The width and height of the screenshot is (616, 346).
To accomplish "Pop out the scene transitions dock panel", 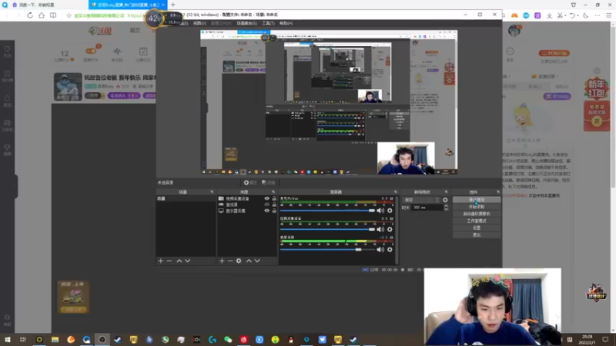I will [x=446, y=191].
